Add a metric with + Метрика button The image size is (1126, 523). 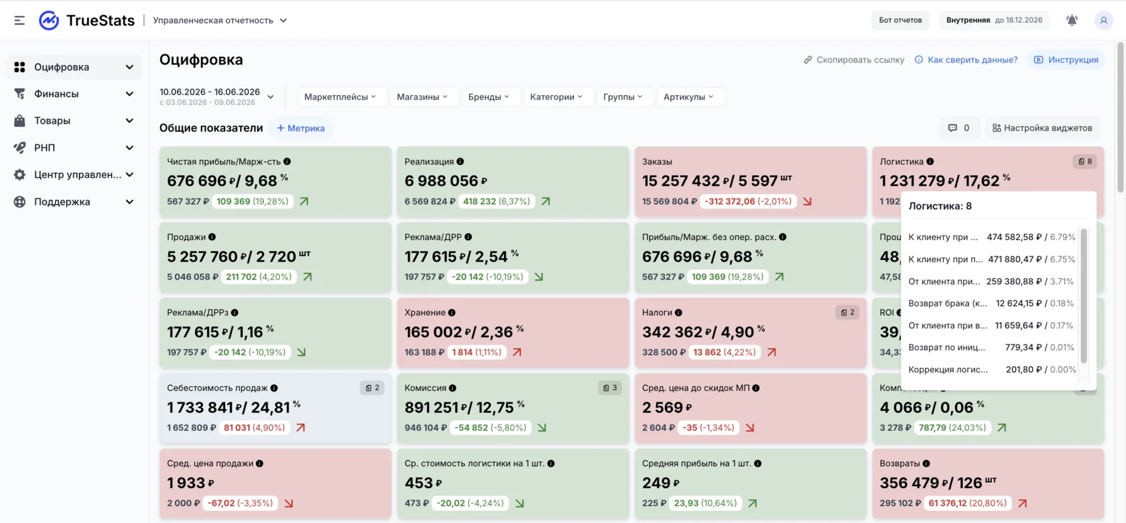pyautogui.click(x=301, y=128)
